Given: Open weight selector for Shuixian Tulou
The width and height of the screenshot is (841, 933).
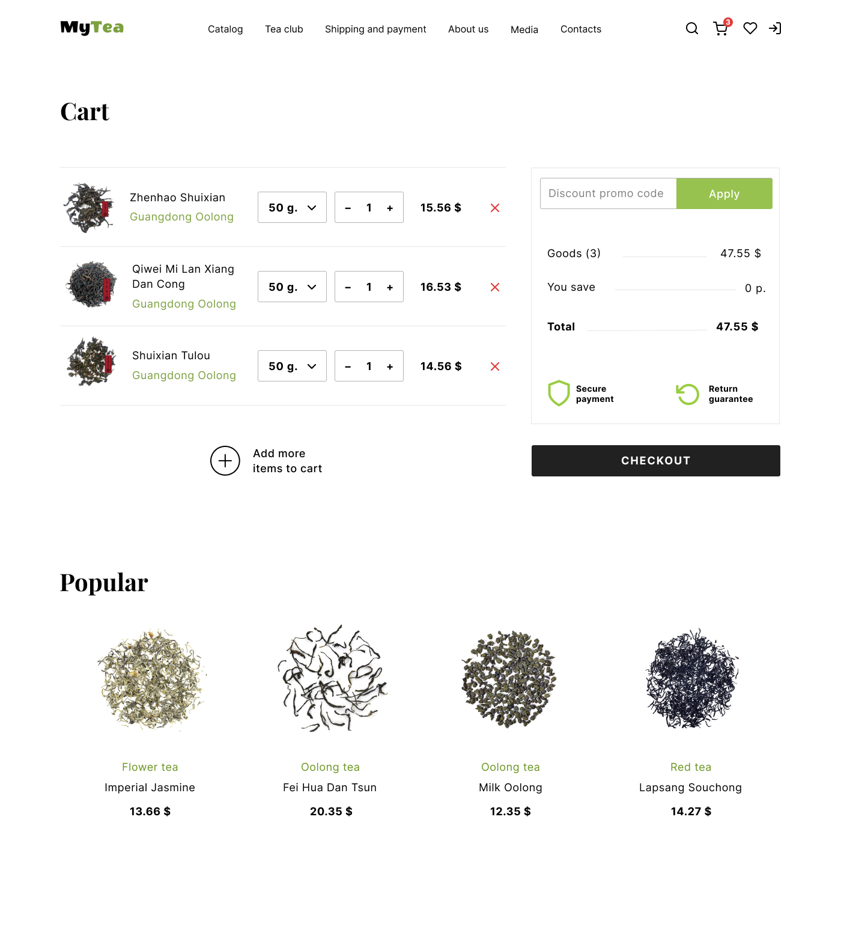Looking at the screenshot, I should point(292,366).
